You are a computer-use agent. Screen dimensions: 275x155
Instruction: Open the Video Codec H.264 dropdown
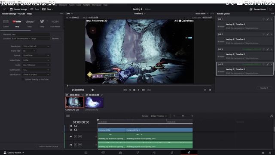tap(36, 60)
